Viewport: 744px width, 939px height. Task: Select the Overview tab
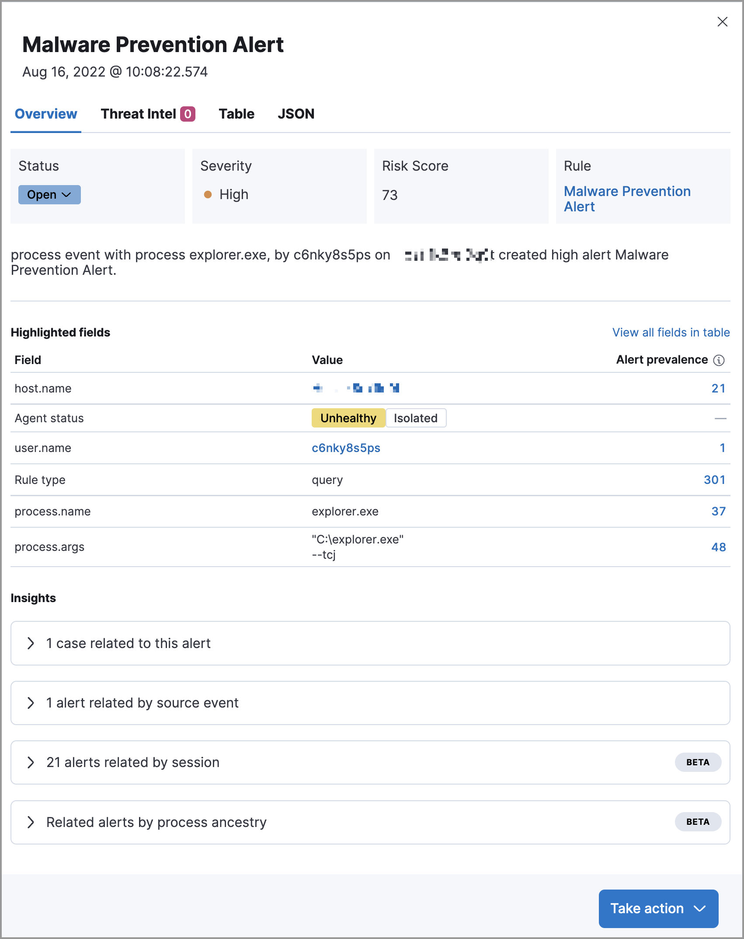point(46,114)
